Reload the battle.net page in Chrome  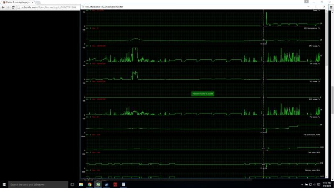(x=13, y=7)
